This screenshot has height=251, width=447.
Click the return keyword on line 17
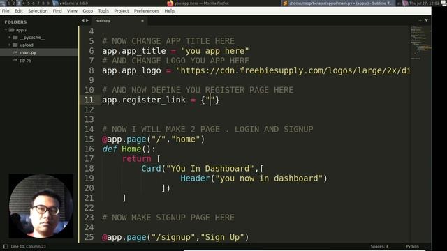(137, 159)
